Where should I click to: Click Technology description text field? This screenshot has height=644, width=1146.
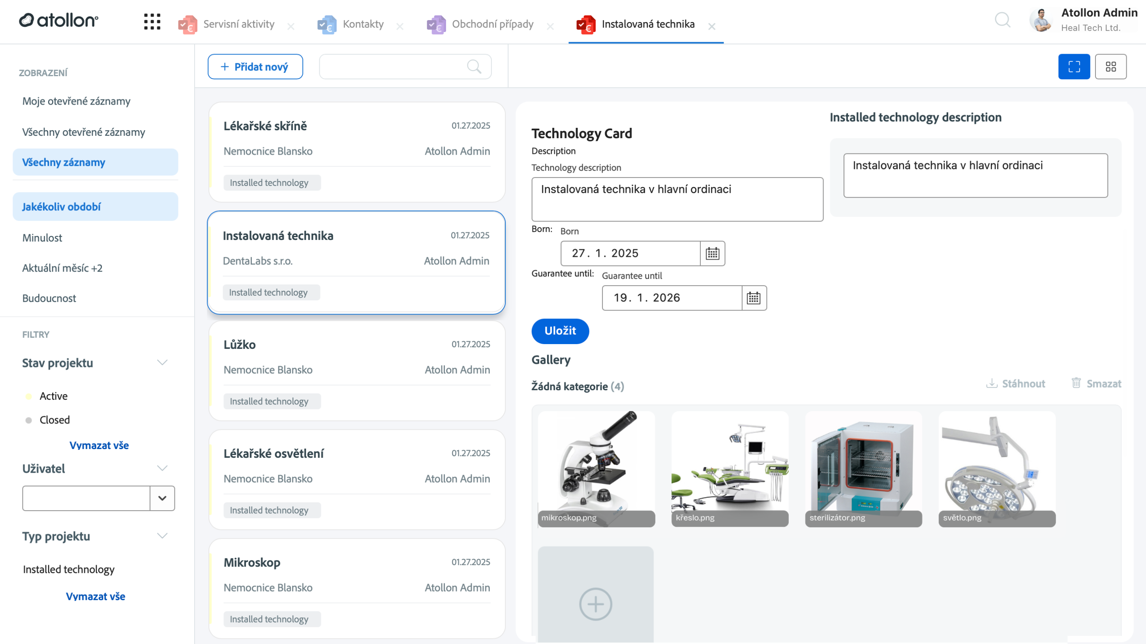pyautogui.click(x=677, y=199)
